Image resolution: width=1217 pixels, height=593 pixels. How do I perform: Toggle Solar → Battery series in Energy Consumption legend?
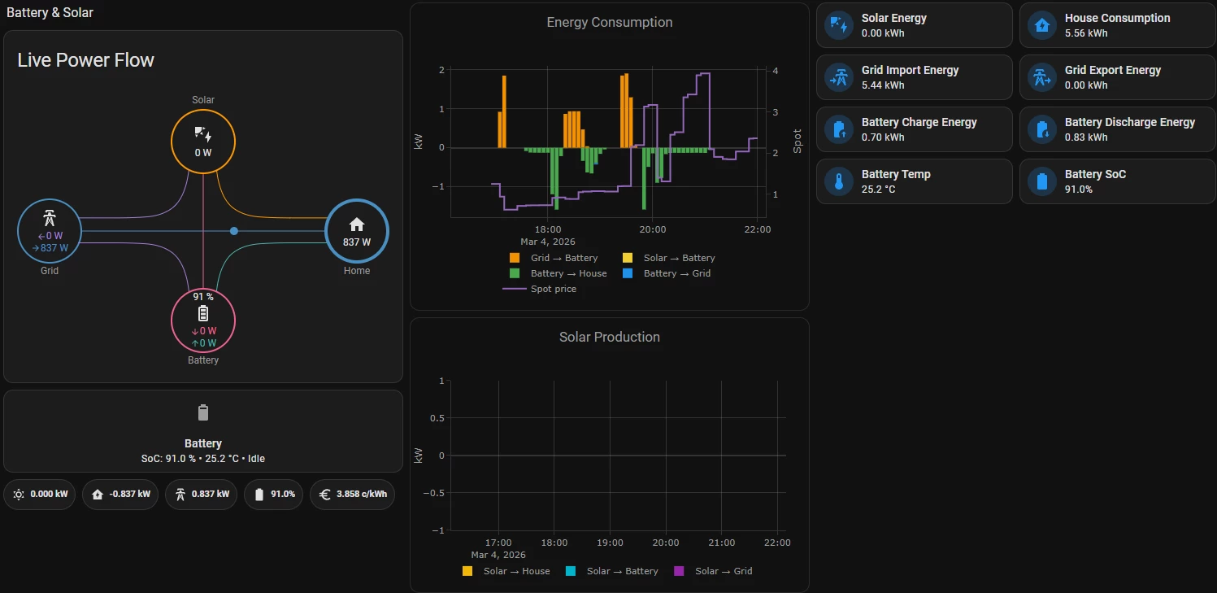tap(668, 258)
